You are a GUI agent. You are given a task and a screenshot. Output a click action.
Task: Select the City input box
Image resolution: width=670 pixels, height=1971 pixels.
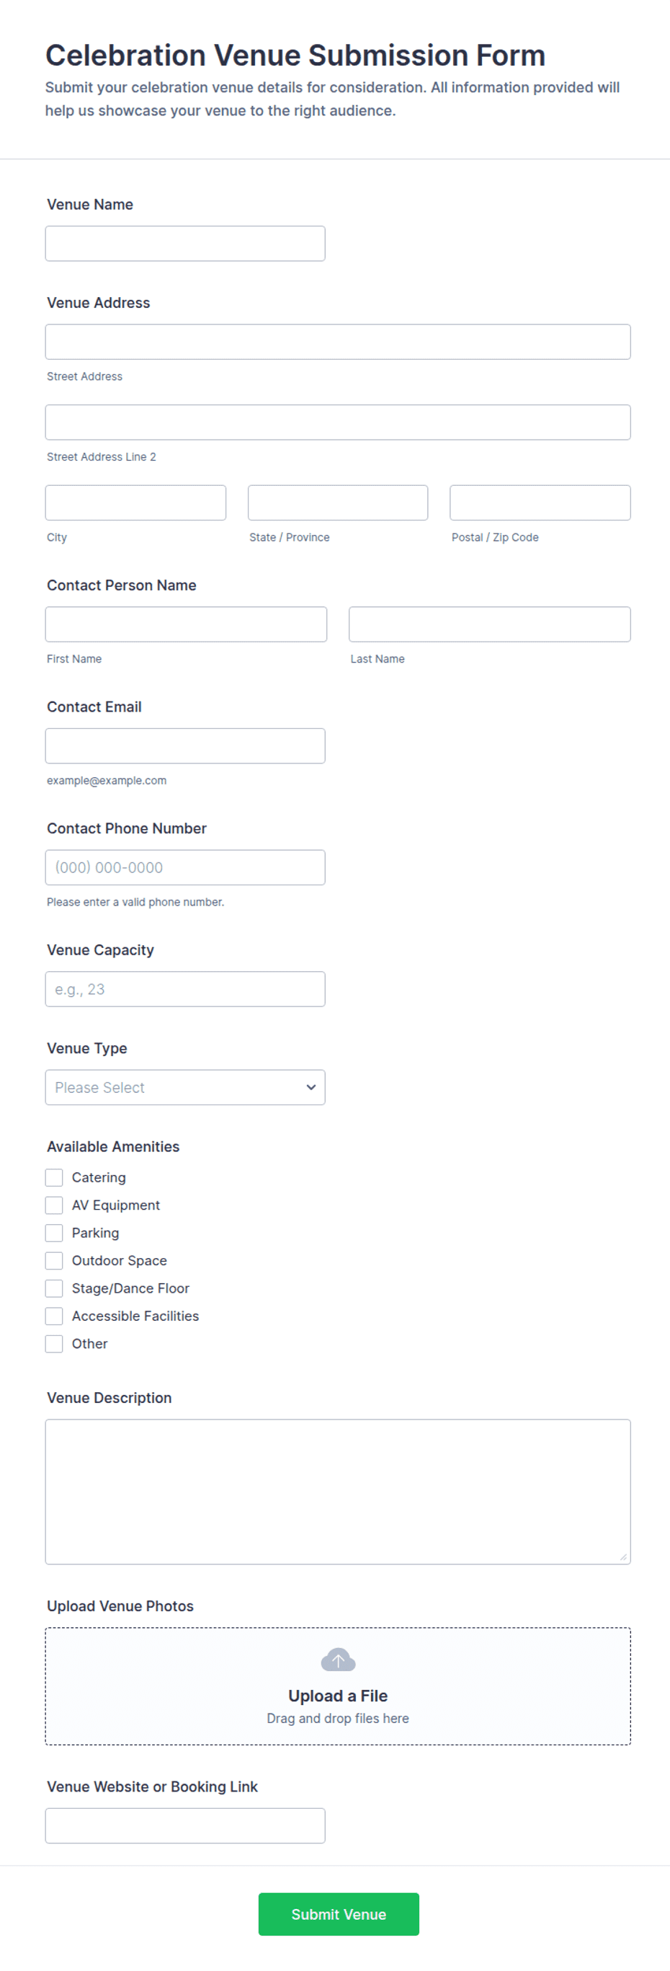pos(135,502)
